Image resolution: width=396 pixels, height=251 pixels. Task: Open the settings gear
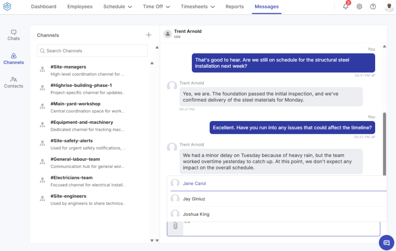click(x=359, y=7)
